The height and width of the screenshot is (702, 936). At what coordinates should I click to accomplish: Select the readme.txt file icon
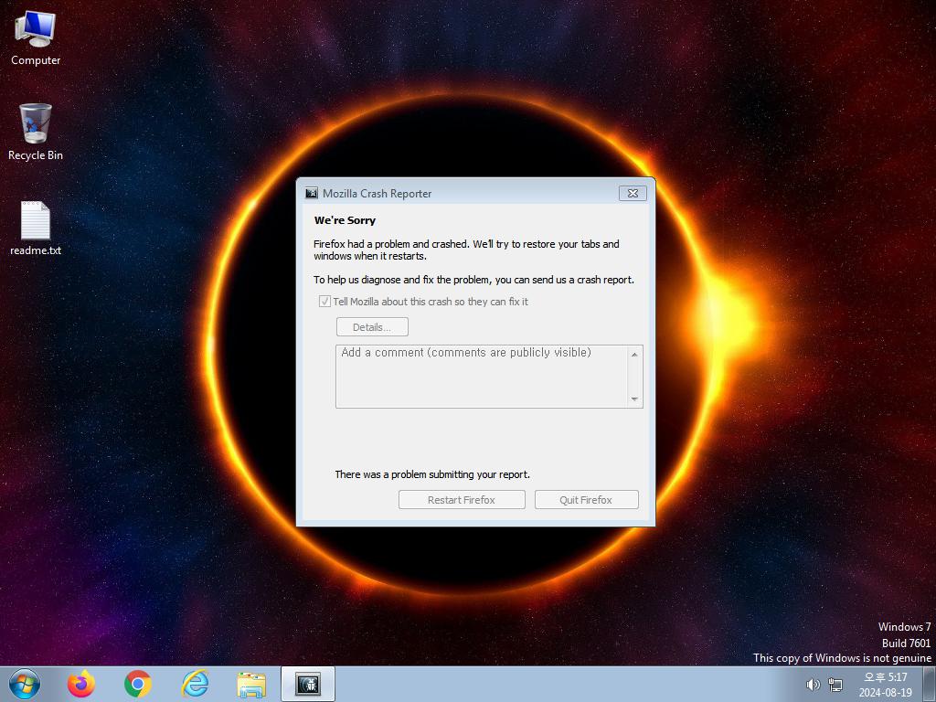pos(36,228)
